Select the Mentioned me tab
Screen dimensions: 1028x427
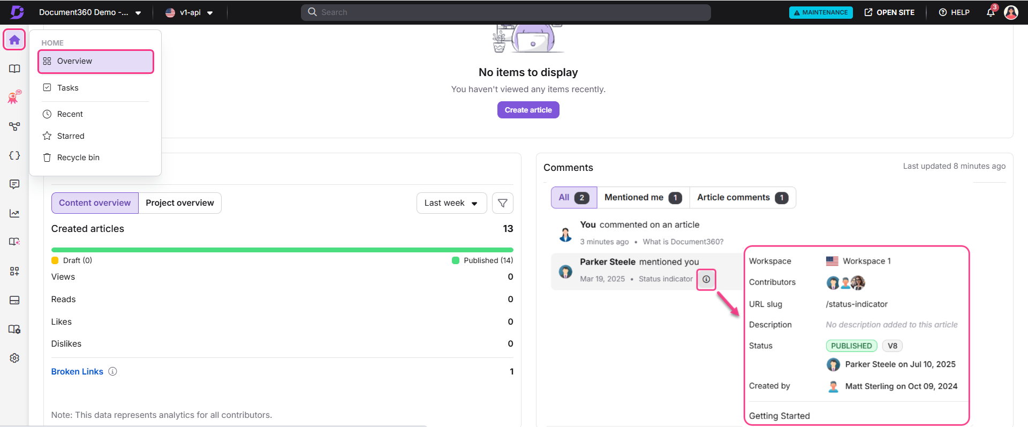643,198
